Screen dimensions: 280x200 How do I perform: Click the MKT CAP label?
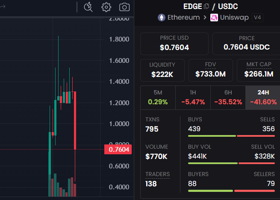pyautogui.click(x=259, y=64)
